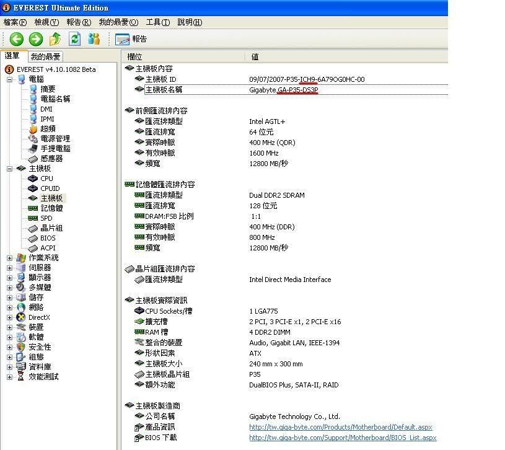Click the 資料庫 database icon
Viewport: 505px width, 450px height.
point(21,366)
